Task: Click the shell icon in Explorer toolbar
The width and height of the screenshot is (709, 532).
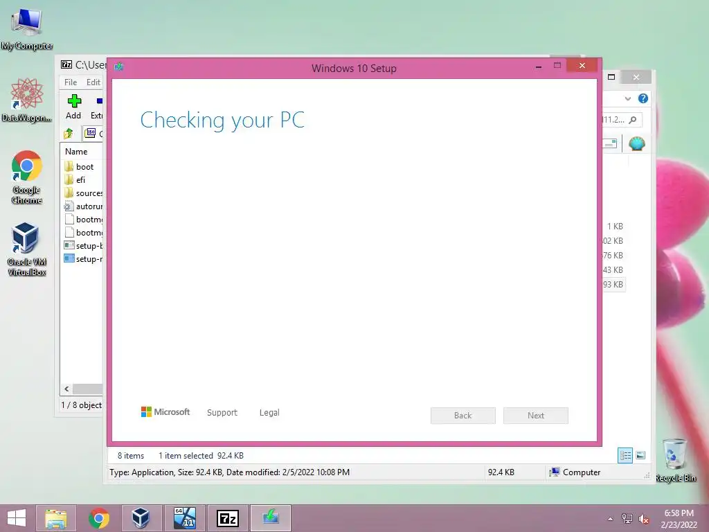Action: pyautogui.click(x=637, y=143)
